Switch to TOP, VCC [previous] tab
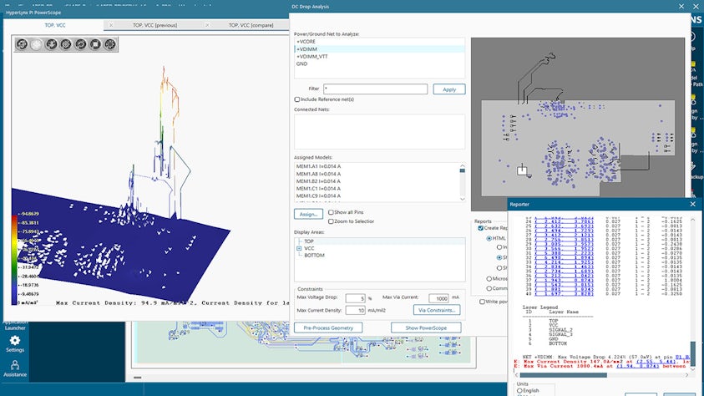This screenshot has width=704, height=396. [x=154, y=25]
